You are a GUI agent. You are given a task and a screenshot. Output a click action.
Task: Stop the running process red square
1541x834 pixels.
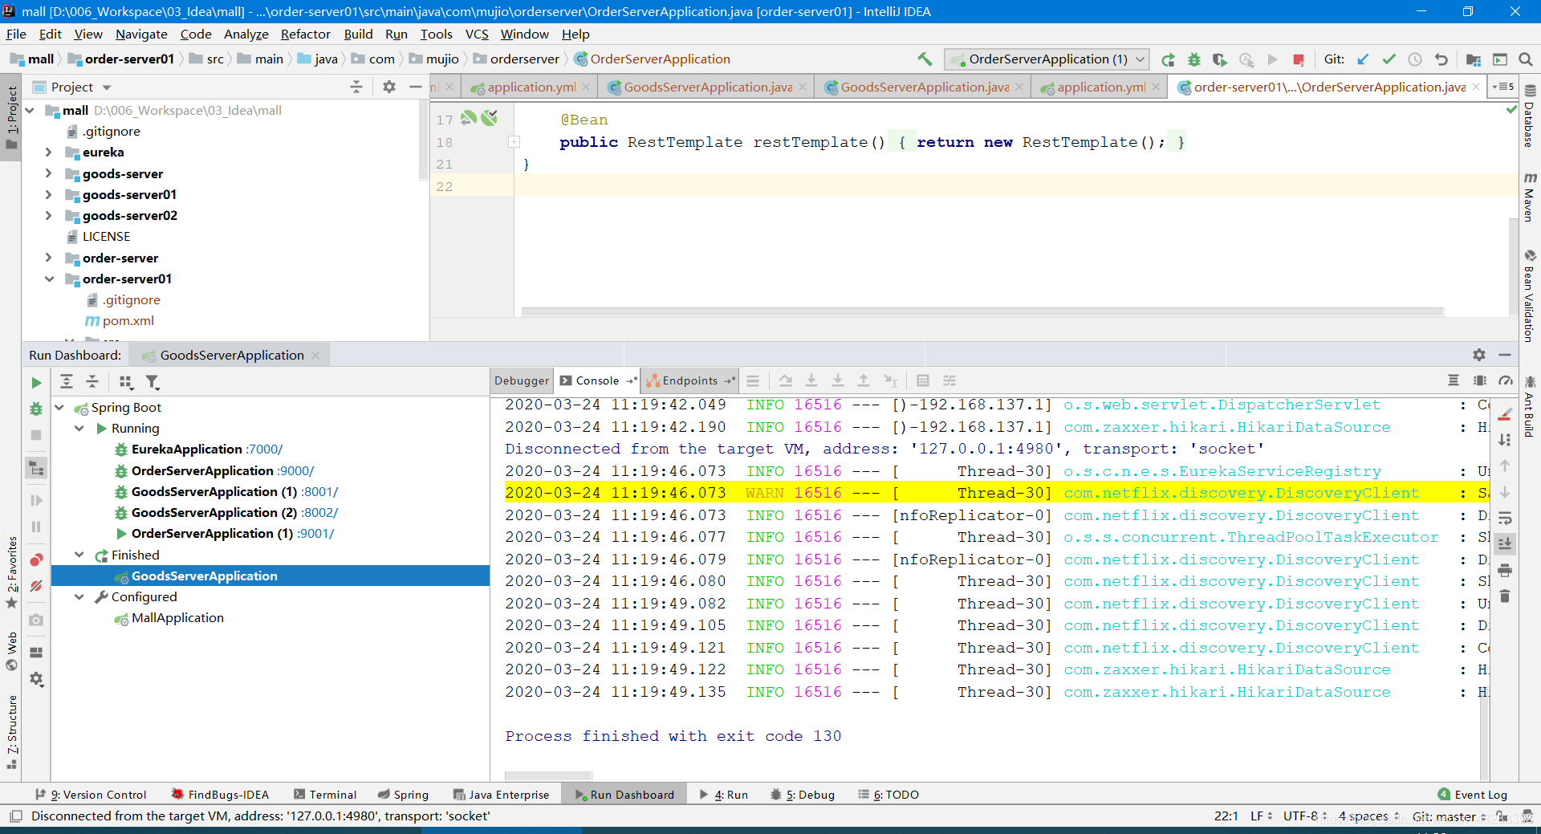[x=1299, y=59]
